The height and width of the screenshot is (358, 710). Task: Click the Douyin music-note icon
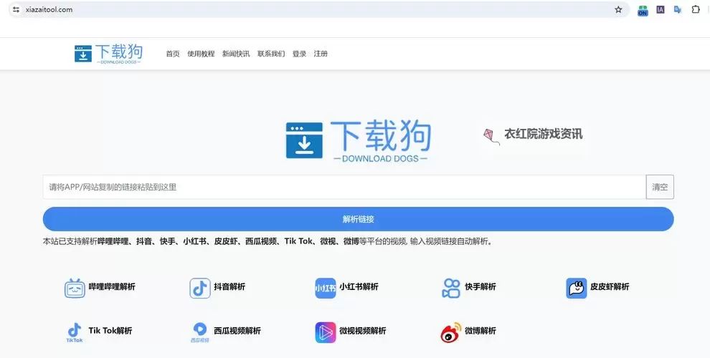point(200,288)
